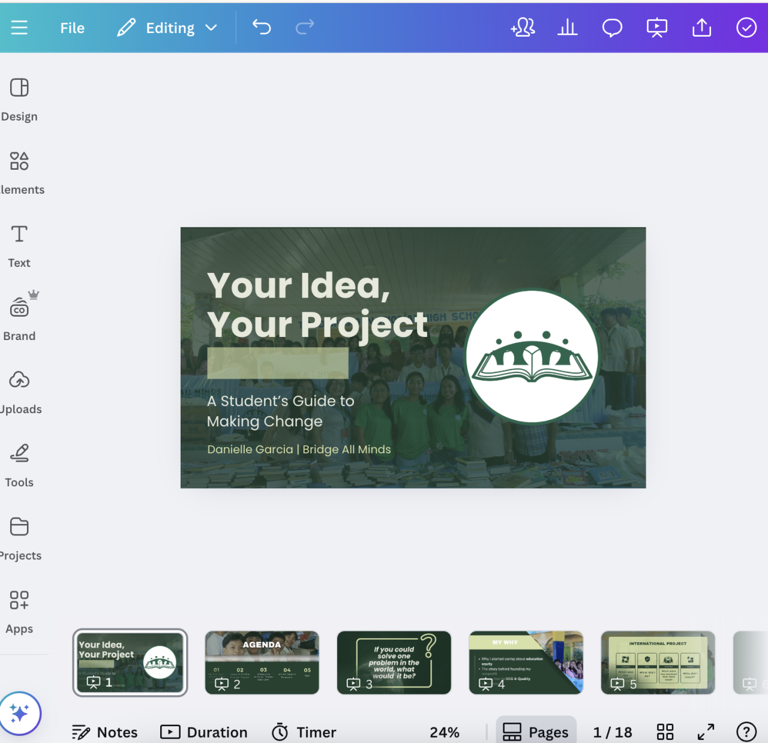The height and width of the screenshot is (743, 768).
Task: Select the translucent rectangle under the title
Action: [x=278, y=363]
